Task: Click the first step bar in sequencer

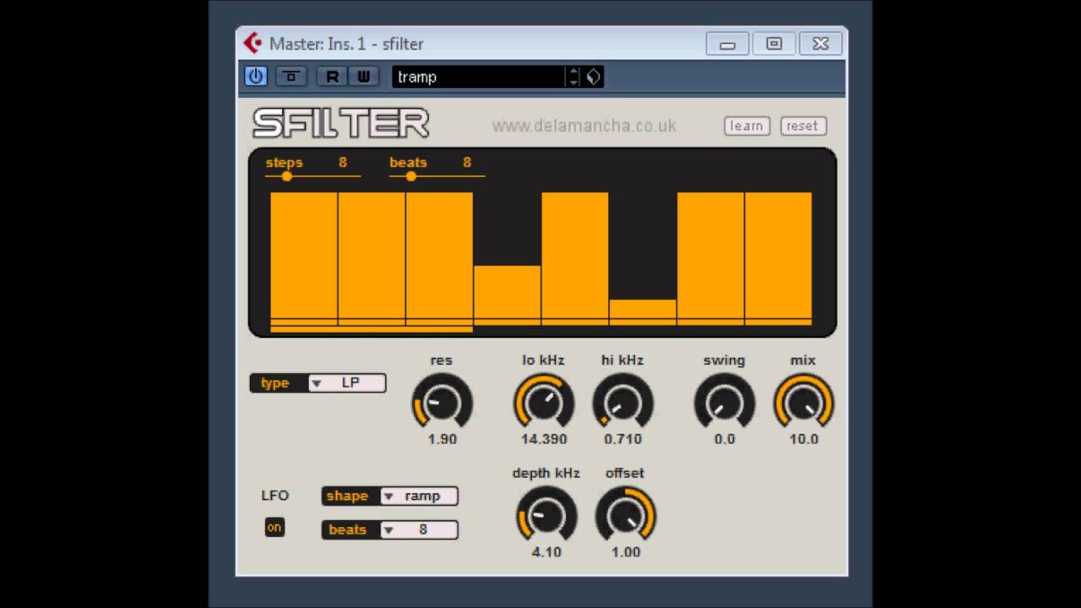Action: coord(304,258)
